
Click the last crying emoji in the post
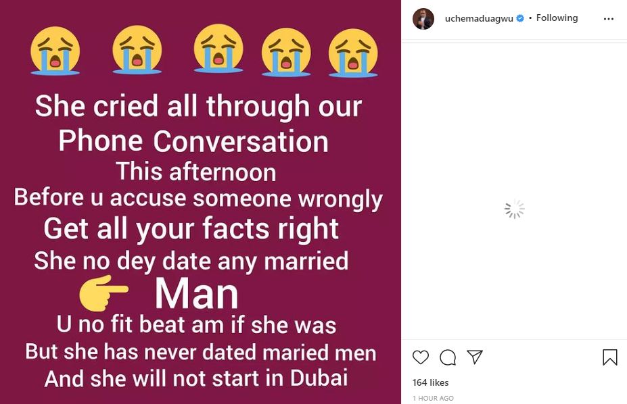(x=353, y=53)
